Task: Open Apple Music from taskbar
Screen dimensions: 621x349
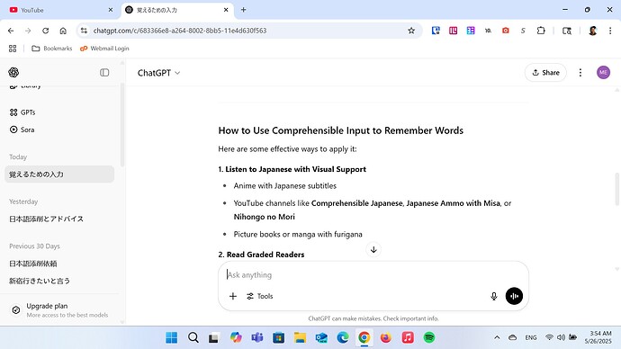Action: (x=408, y=337)
